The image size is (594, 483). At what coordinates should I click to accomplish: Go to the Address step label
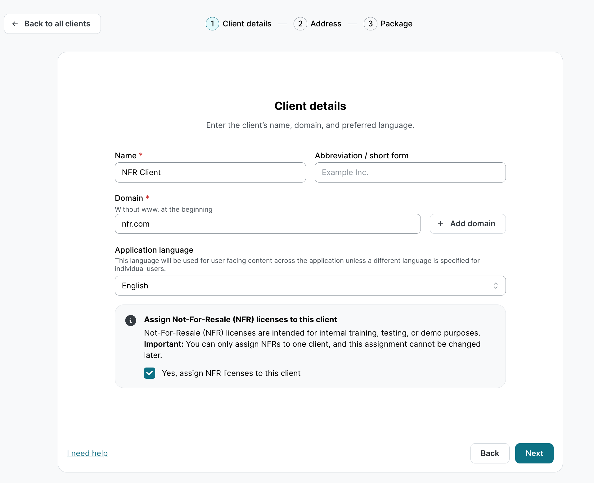point(326,24)
